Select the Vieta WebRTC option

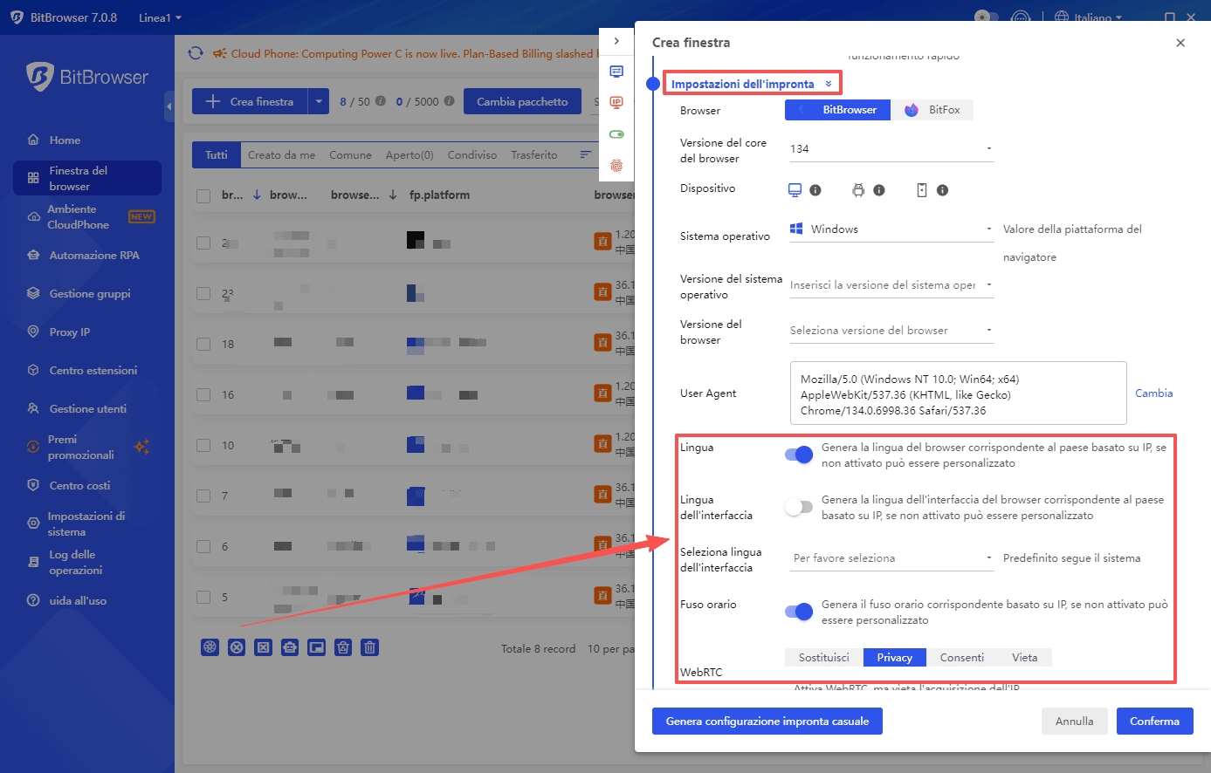pyautogui.click(x=1024, y=657)
